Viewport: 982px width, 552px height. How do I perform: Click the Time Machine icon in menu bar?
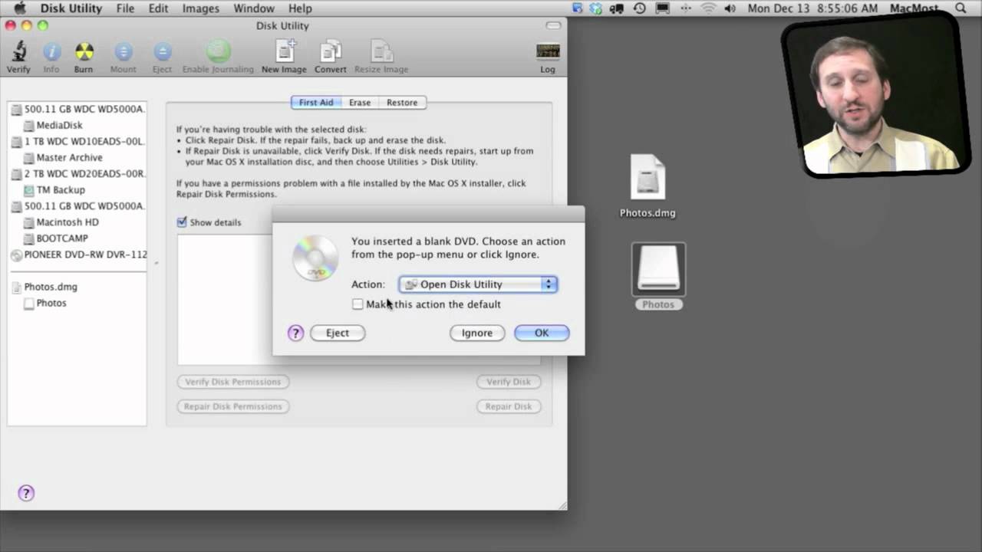pos(640,8)
